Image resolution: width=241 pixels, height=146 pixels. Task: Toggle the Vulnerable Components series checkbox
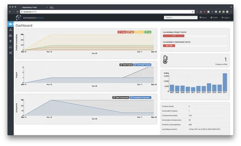pos(140,97)
